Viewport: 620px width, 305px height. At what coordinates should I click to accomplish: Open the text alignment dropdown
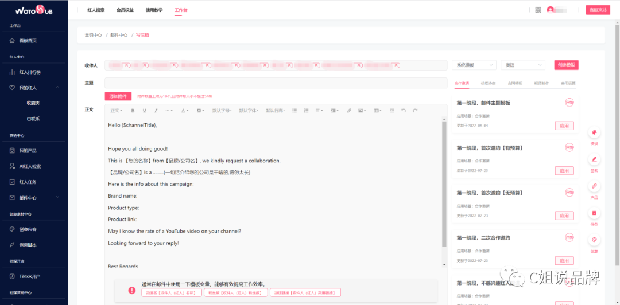point(320,111)
